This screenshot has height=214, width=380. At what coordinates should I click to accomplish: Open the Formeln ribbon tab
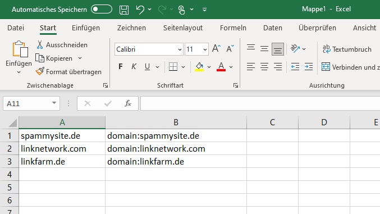coord(233,28)
